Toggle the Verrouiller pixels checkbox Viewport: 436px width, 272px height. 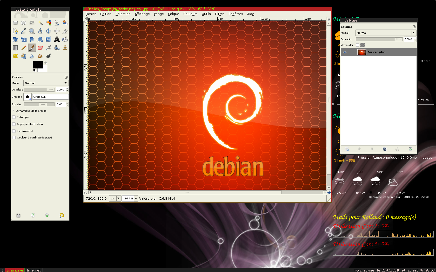(x=358, y=45)
